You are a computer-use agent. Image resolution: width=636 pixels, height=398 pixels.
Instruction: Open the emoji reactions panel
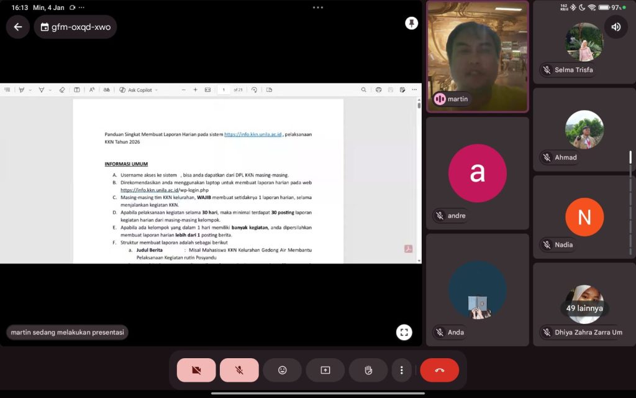pos(282,370)
